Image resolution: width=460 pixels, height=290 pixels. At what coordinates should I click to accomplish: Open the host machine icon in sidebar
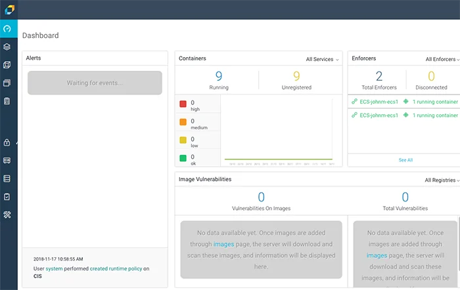tap(7, 161)
